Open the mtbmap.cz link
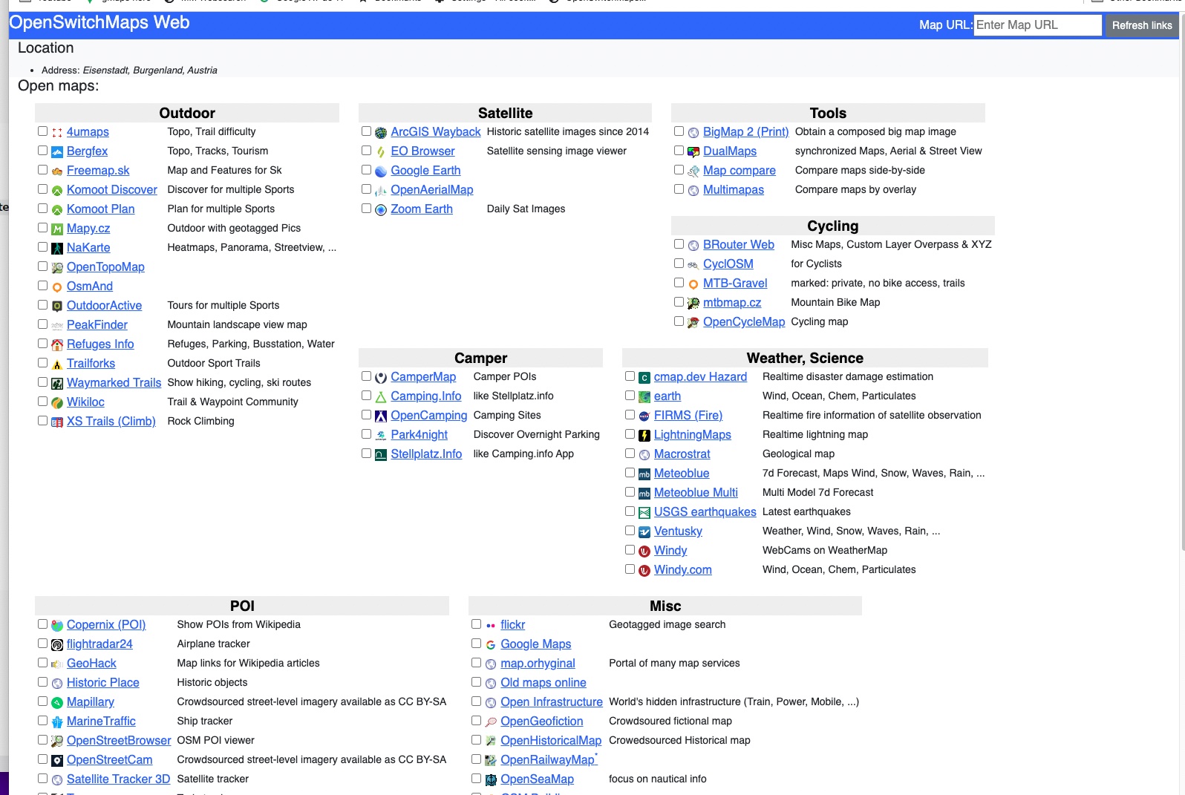The image size is (1185, 795). (x=732, y=302)
